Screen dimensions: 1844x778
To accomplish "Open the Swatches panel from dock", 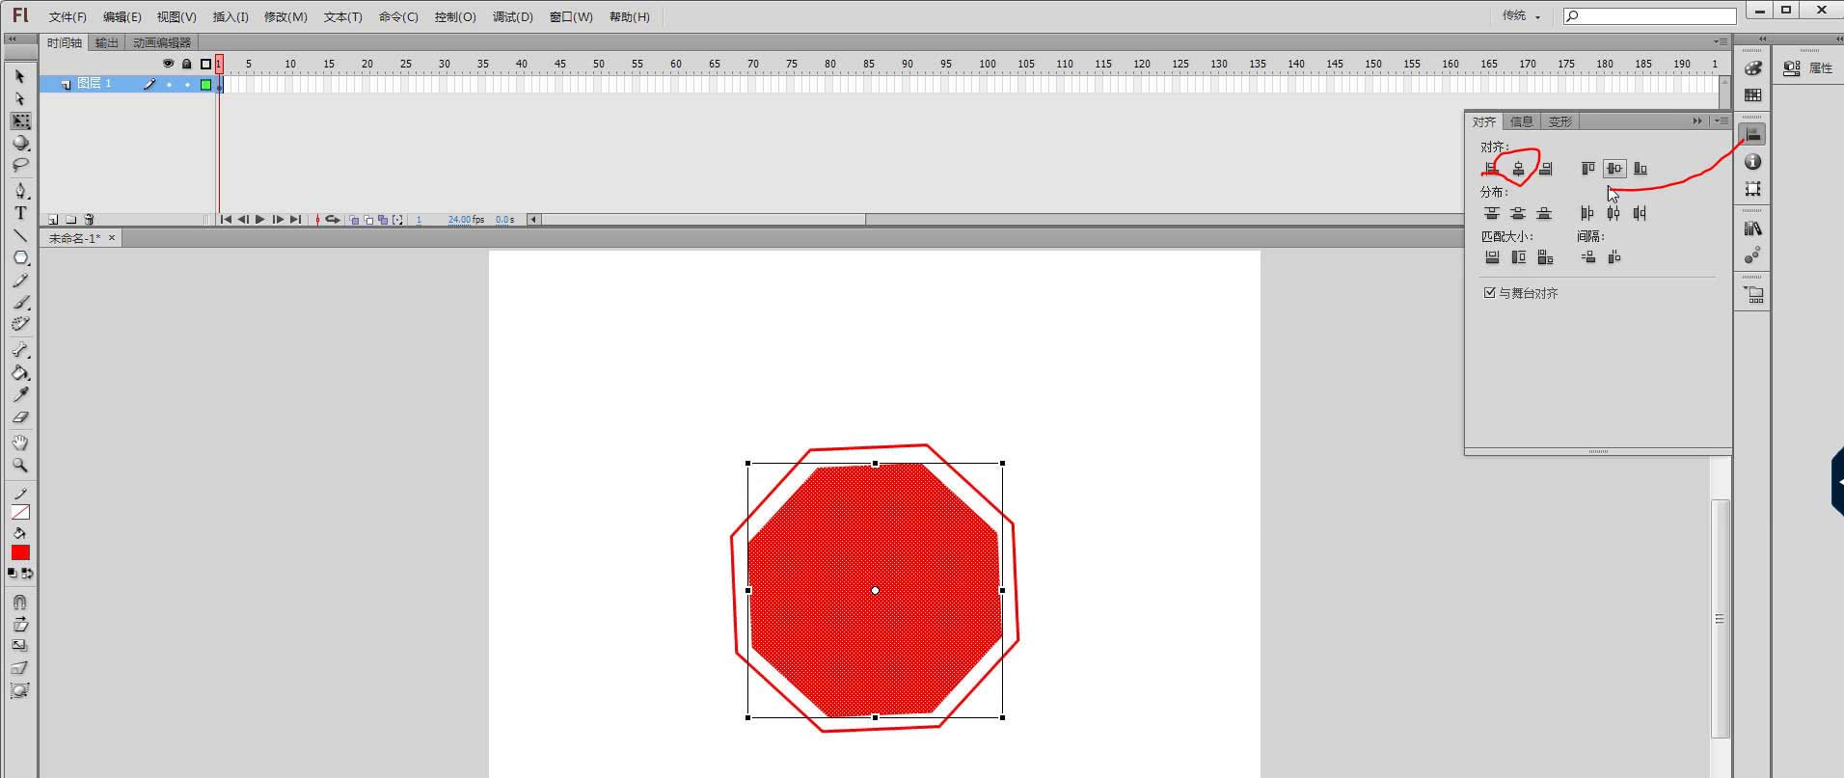I will [1753, 95].
